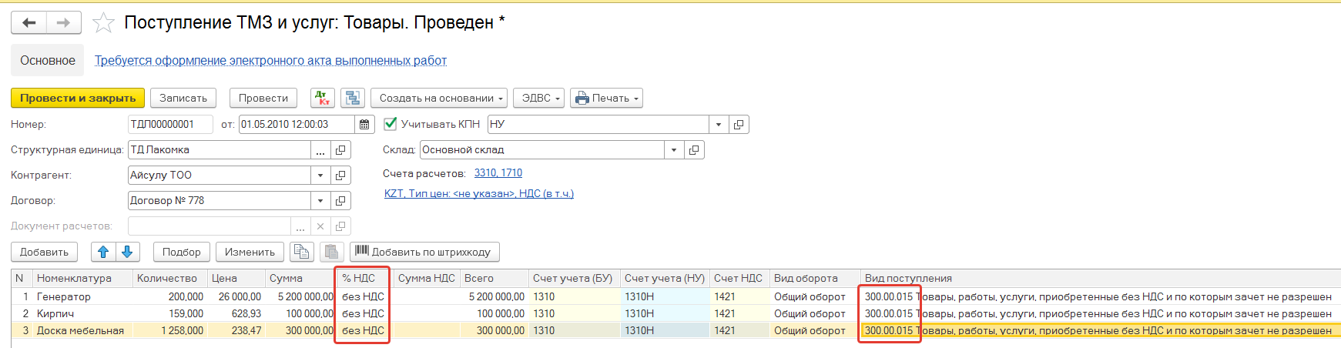Go forward with the right arrow button
The height and width of the screenshot is (348, 1341).
(64, 23)
